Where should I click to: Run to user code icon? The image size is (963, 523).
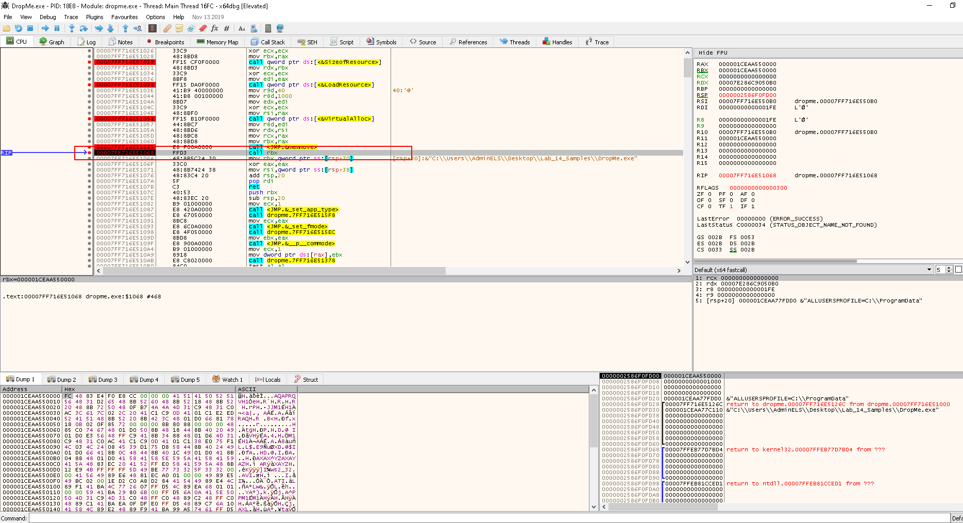click(138, 28)
